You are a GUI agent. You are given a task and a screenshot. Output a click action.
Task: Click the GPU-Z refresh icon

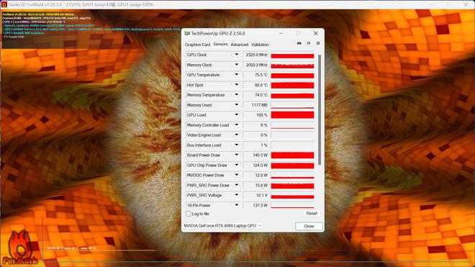[x=309, y=43]
